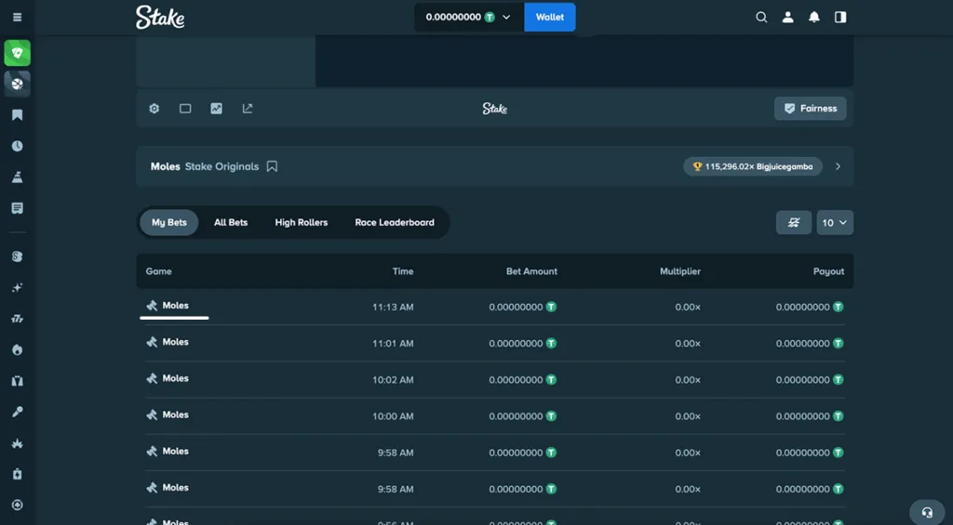The height and width of the screenshot is (525, 953).
Task: Open live support headset icon
Action: tap(927, 512)
